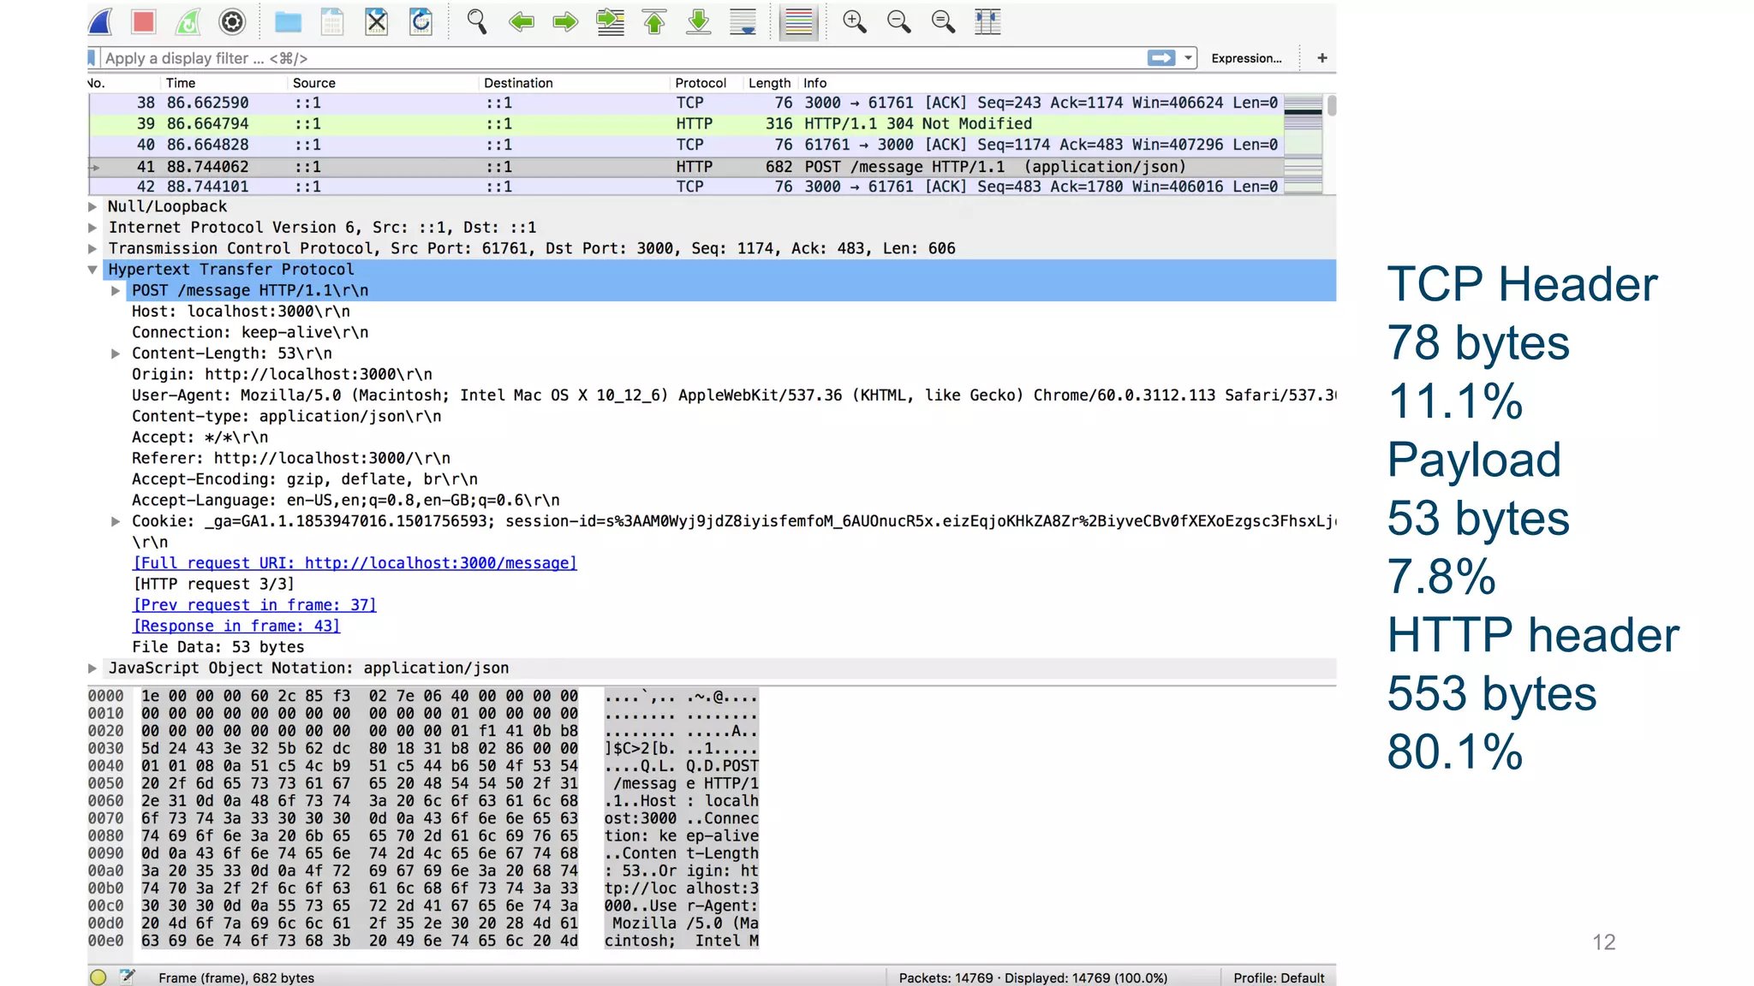Screen dimensions: 1754x986
Task: Select packet 39 HTTP 304 Not Modified
Action: [685, 124]
